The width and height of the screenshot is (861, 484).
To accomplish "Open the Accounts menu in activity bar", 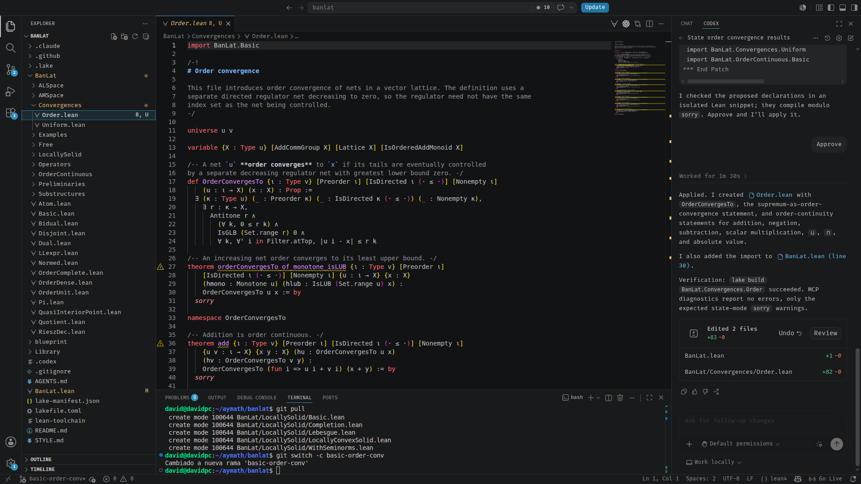I will (11, 442).
